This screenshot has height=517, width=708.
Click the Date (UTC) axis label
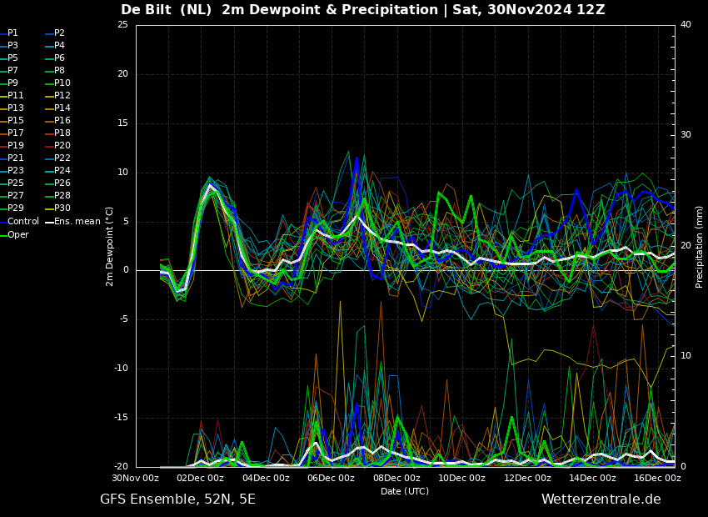tap(405, 491)
